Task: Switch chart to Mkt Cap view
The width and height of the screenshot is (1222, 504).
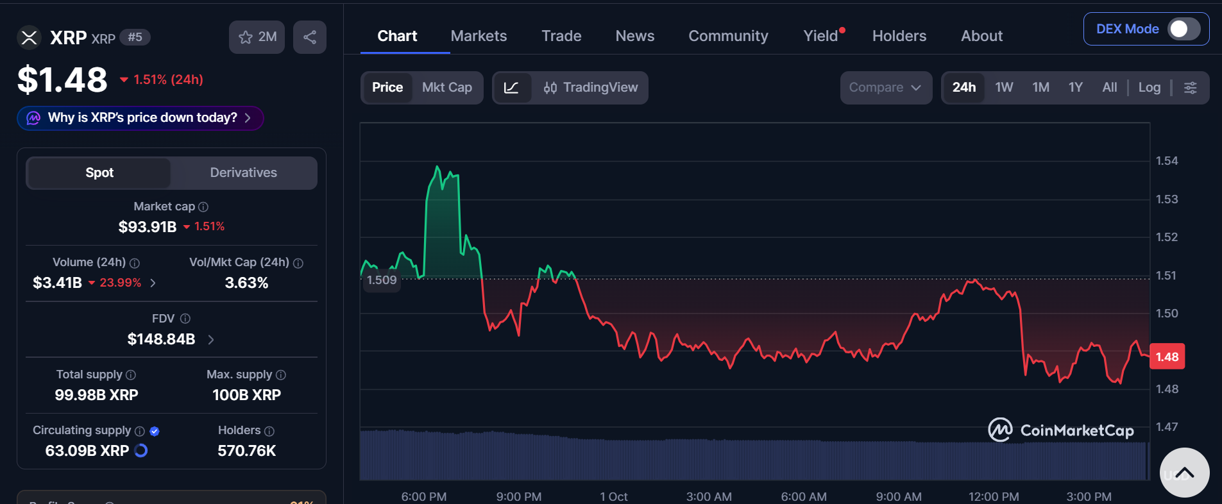Action: click(x=447, y=88)
